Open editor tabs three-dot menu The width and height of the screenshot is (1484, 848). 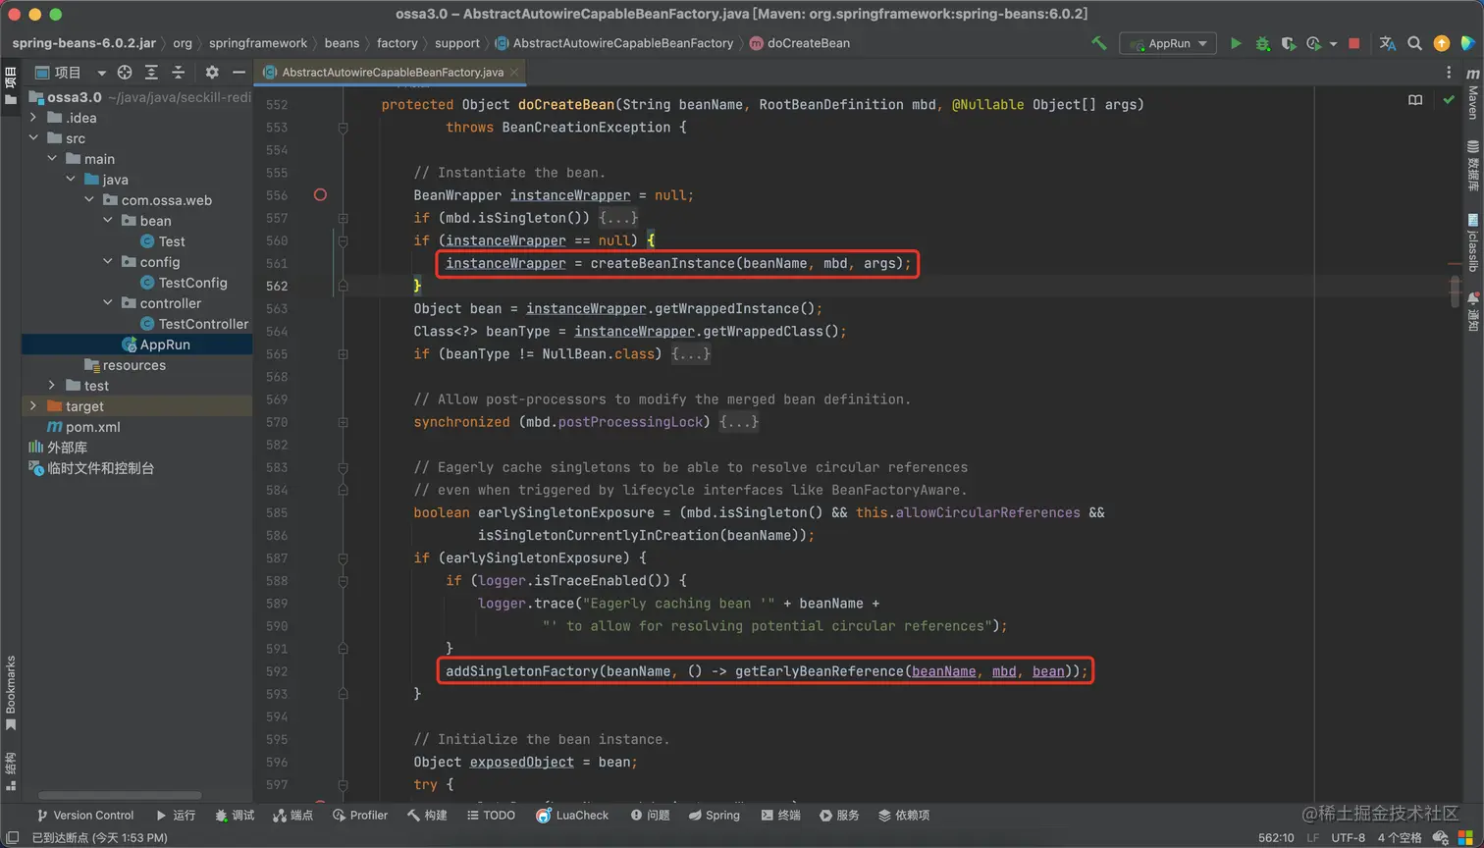point(1449,72)
